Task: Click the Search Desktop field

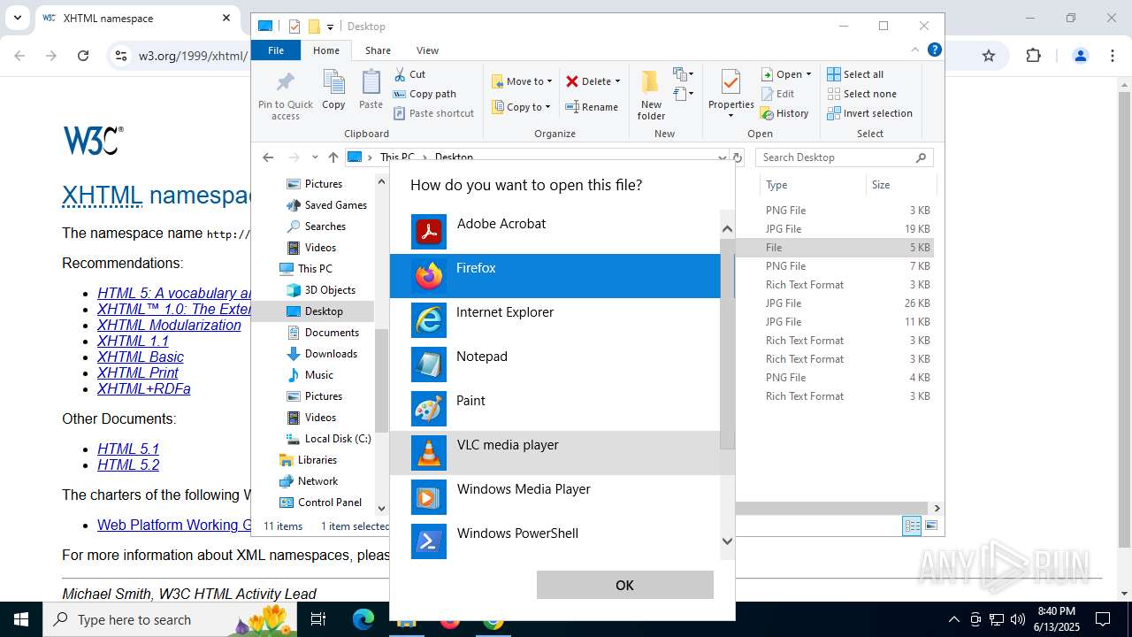Action: click(x=845, y=157)
